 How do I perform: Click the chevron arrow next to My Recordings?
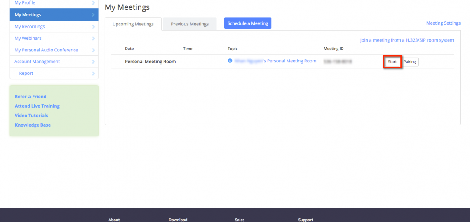coord(94,27)
